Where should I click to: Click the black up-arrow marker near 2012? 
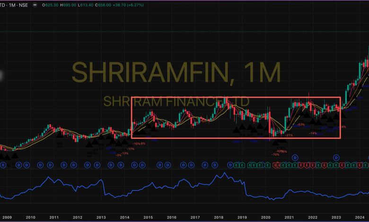88,143
